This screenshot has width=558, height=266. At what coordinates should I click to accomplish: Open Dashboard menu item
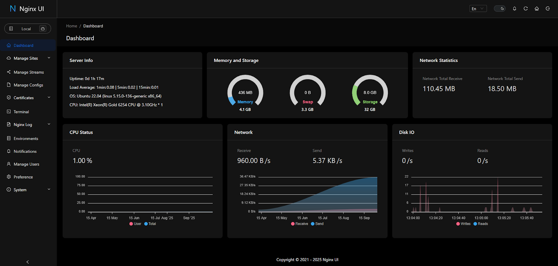[28, 45]
